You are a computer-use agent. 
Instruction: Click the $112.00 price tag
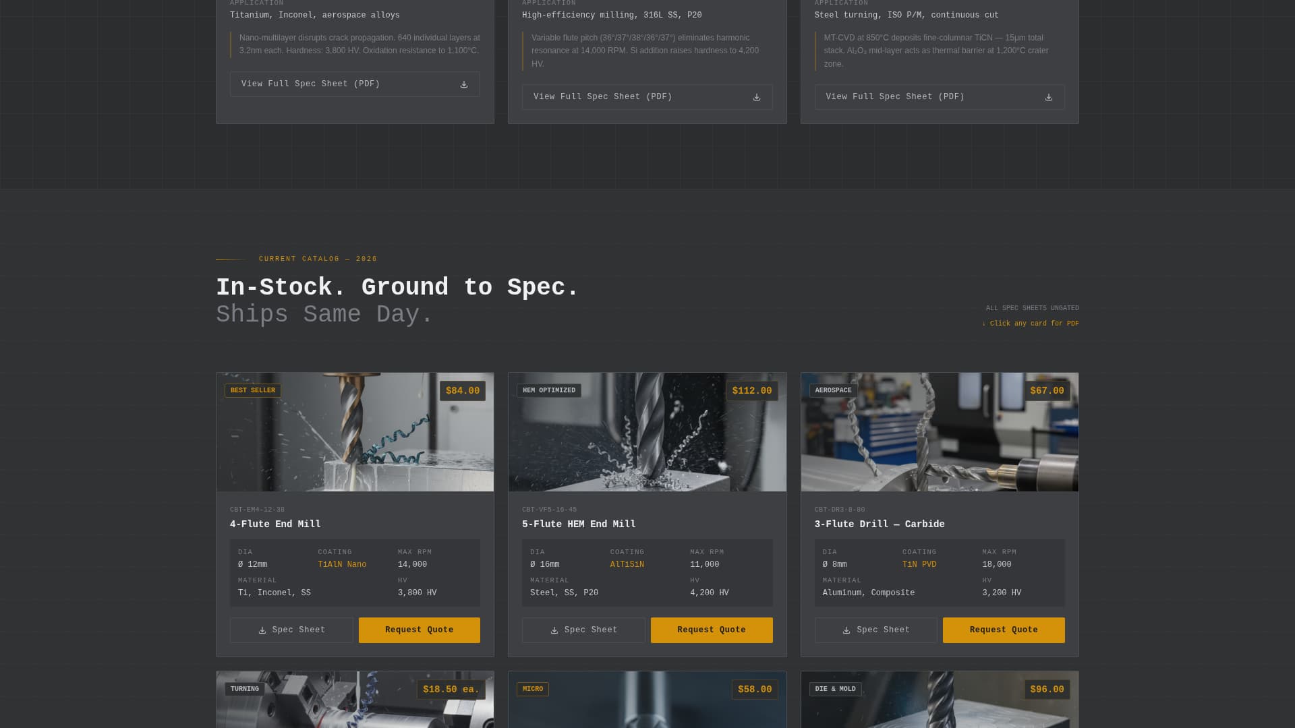pyautogui.click(x=752, y=391)
